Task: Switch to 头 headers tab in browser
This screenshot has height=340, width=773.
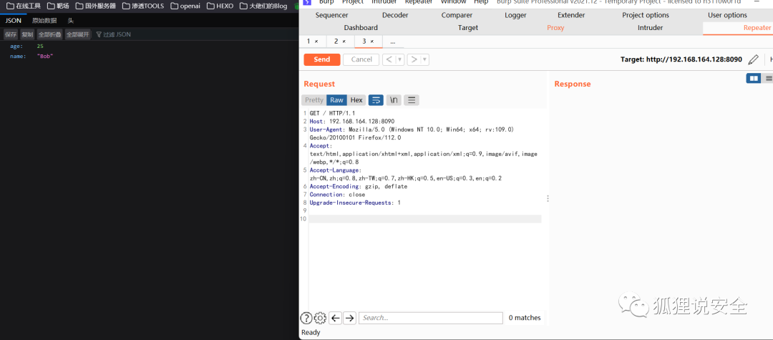Action: click(70, 21)
